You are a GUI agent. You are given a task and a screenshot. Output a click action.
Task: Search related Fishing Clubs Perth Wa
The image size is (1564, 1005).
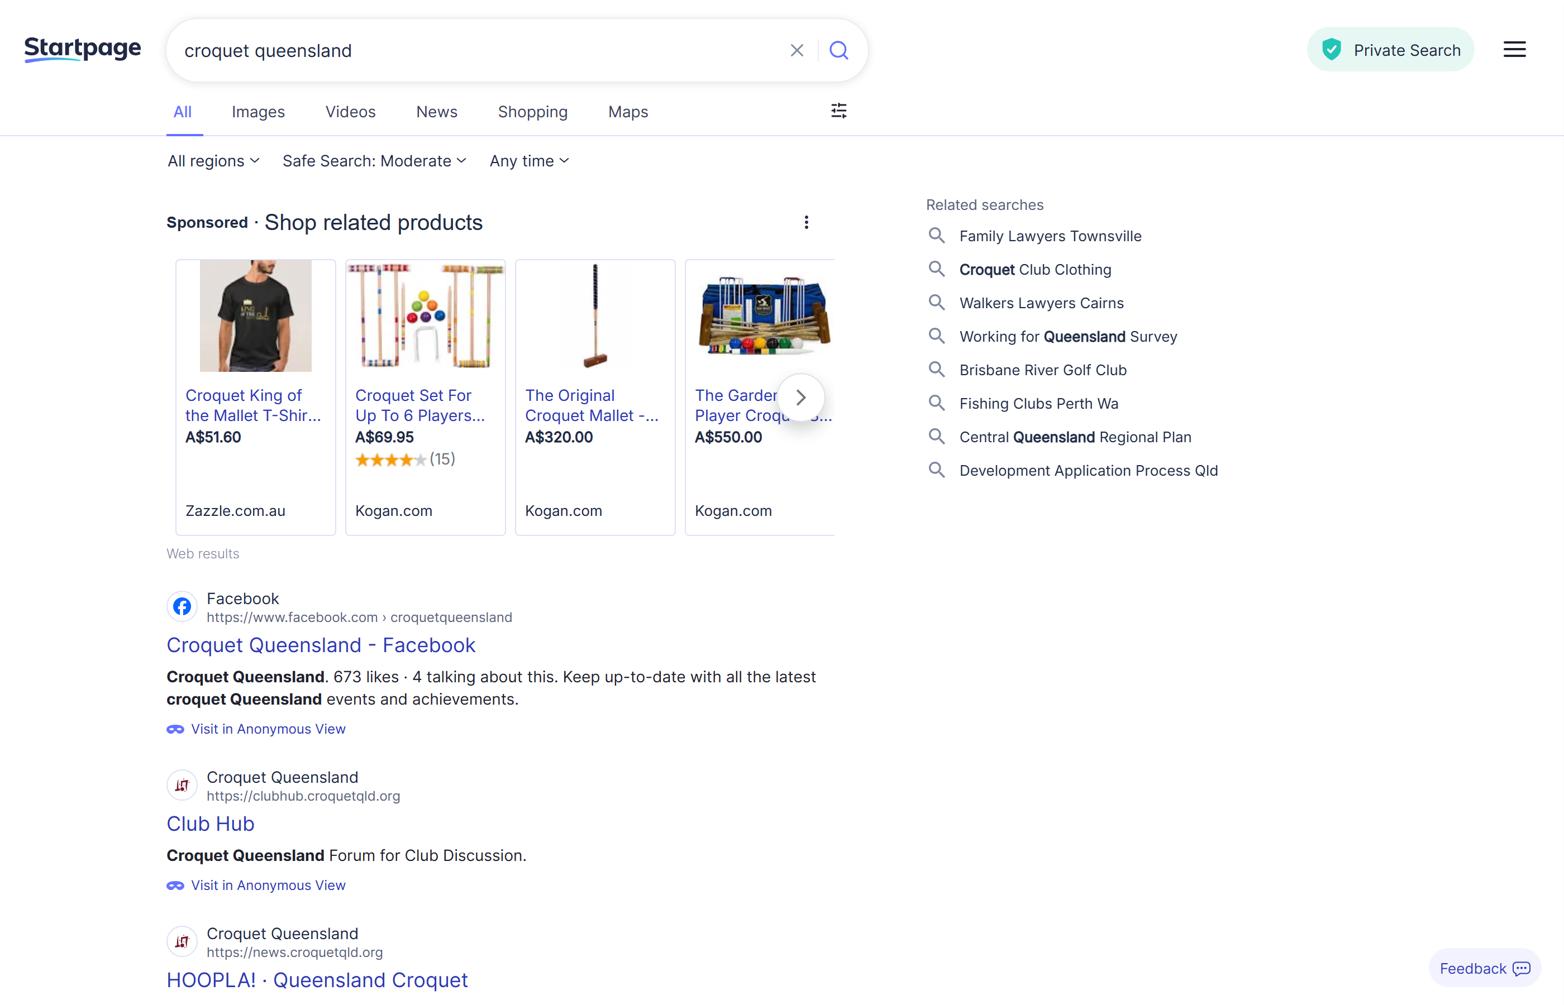click(1039, 403)
